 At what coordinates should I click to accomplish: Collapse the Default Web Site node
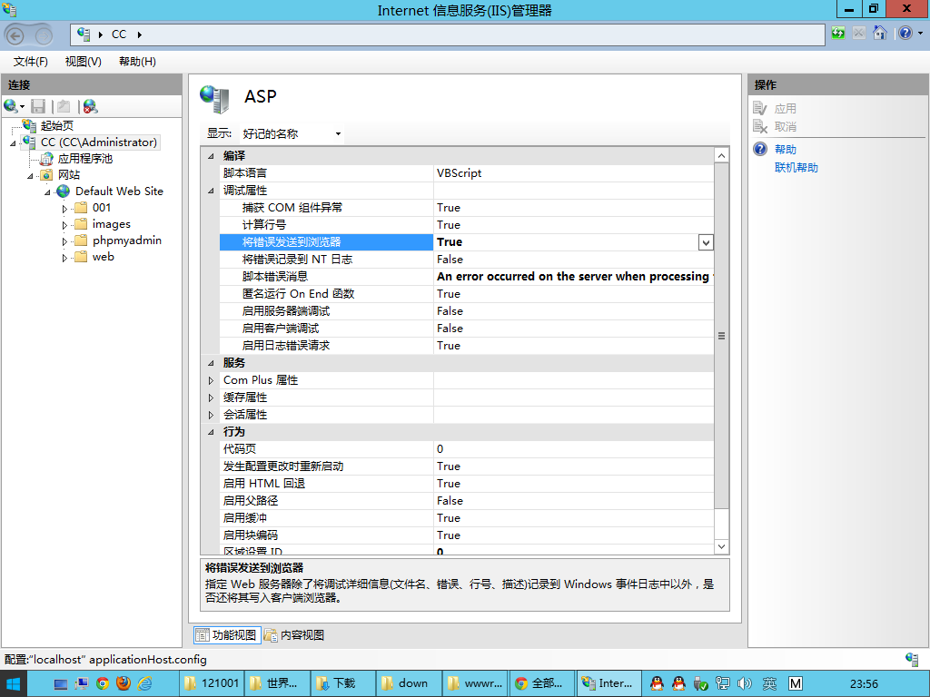(47, 192)
